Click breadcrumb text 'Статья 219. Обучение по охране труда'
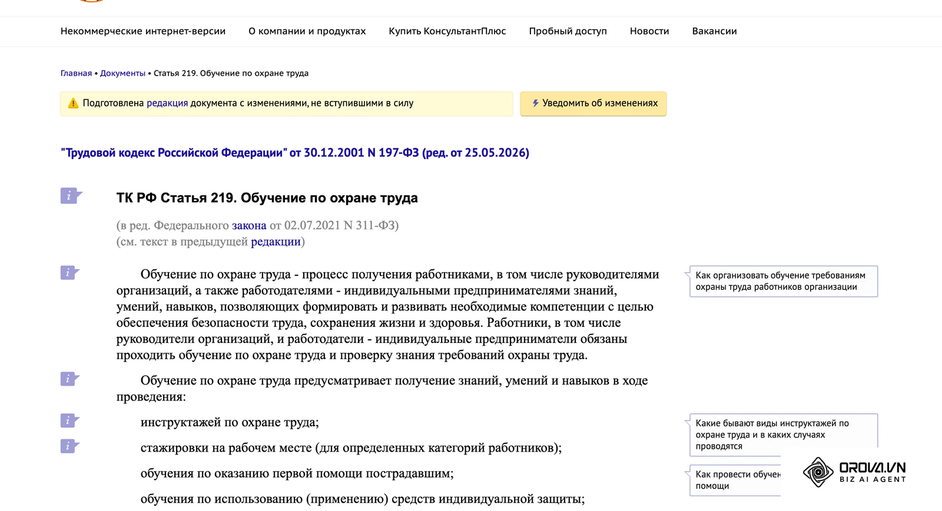The image size is (942, 511). point(231,74)
